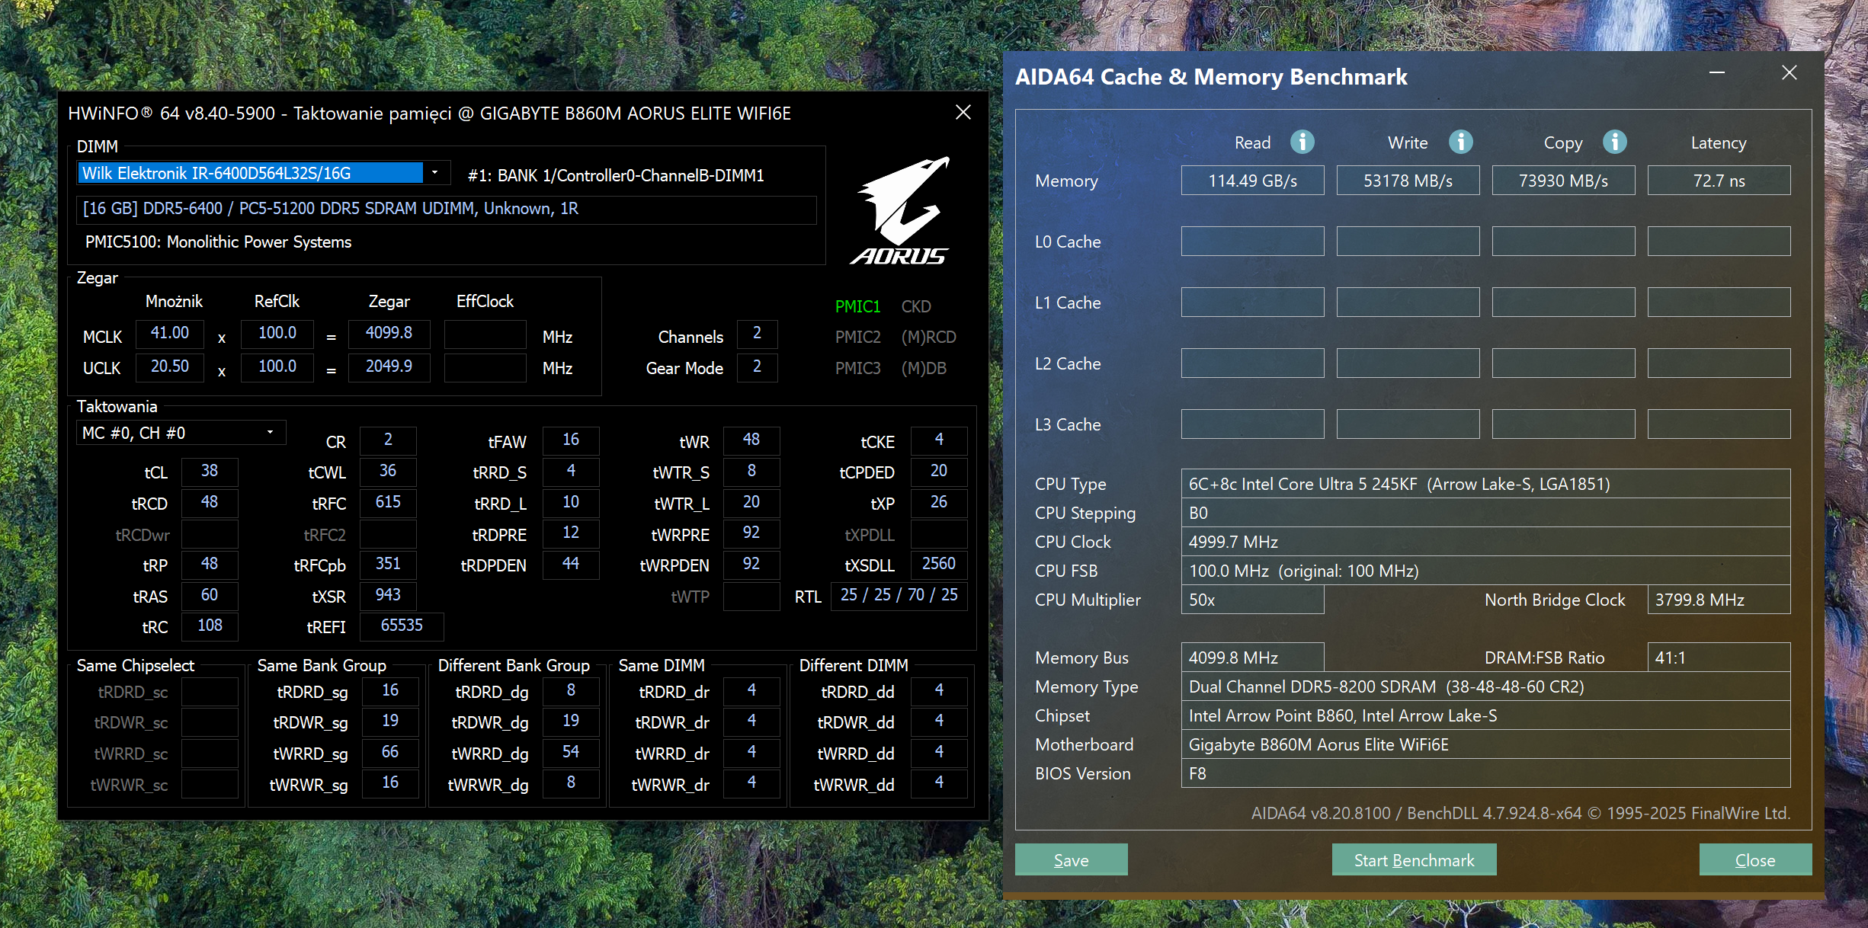
Task: Select the PMIC1 indicator label
Action: point(857,306)
